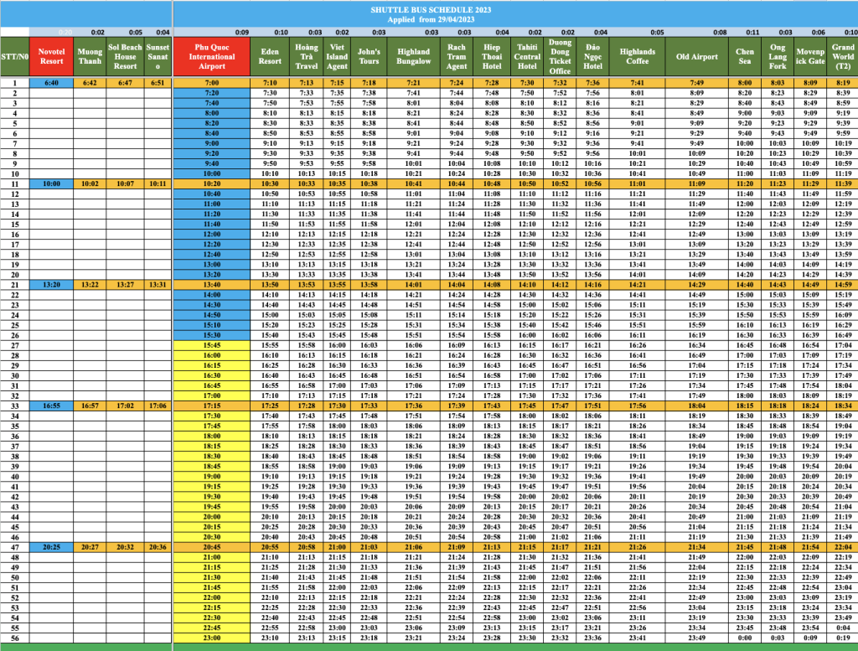Click the 0:19 Grand World cell
The height and width of the screenshot is (651, 858).
pyautogui.click(x=843, y=638)
